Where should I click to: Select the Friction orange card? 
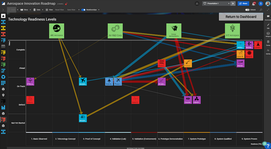pyautogui.click(x=188, y=63)
